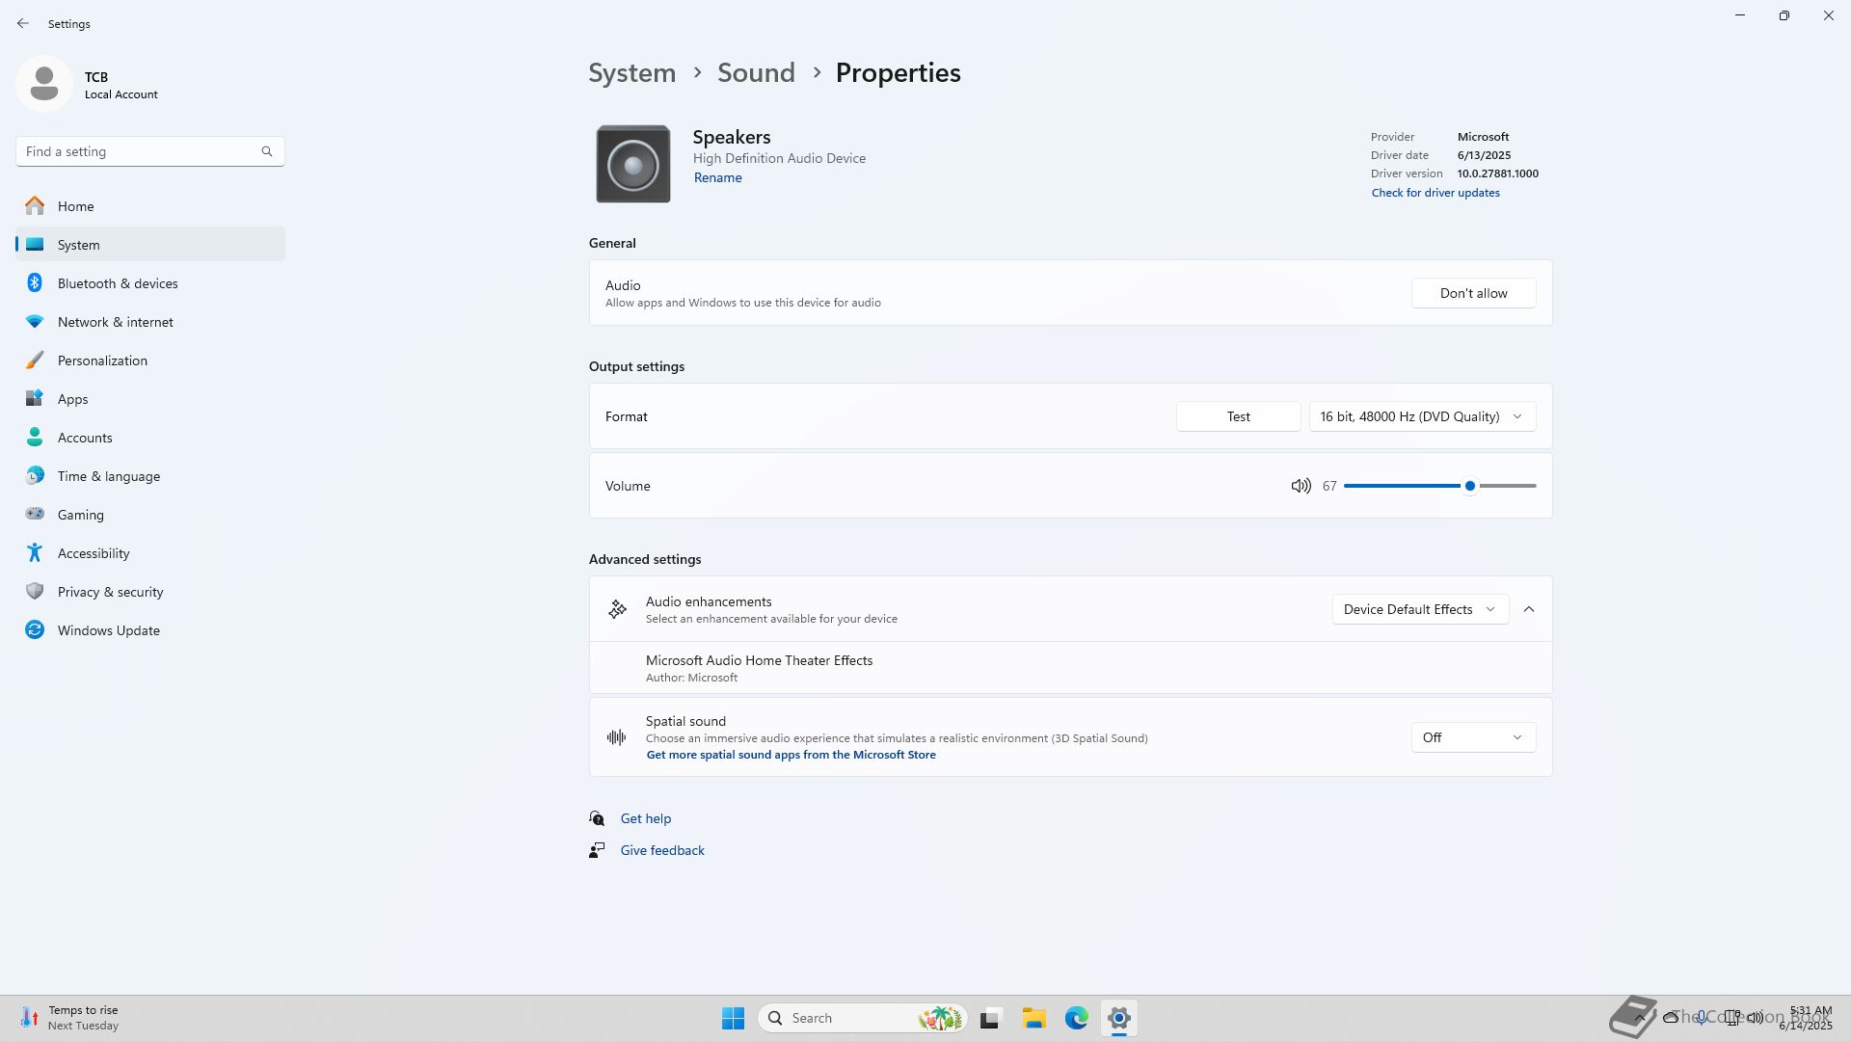1851x1041 pixels.
Task: Go to Windows Update settings
Action: (108, 630)
